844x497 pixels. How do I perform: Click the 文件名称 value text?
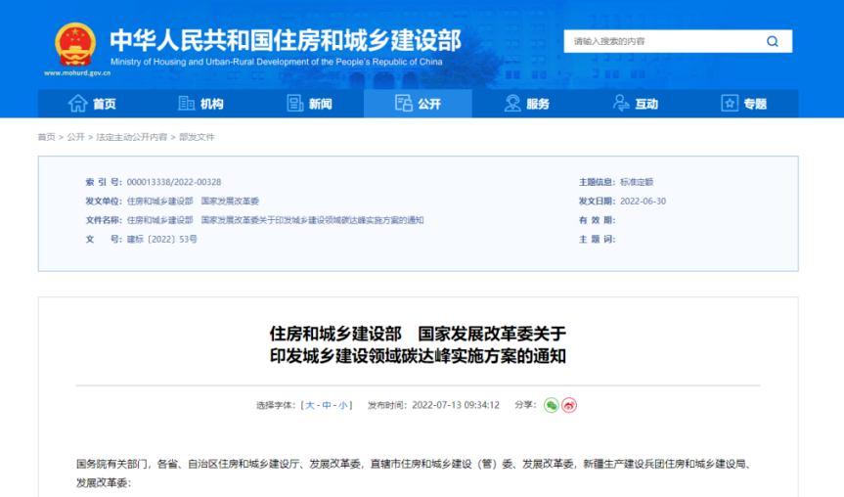click(275, 220)
